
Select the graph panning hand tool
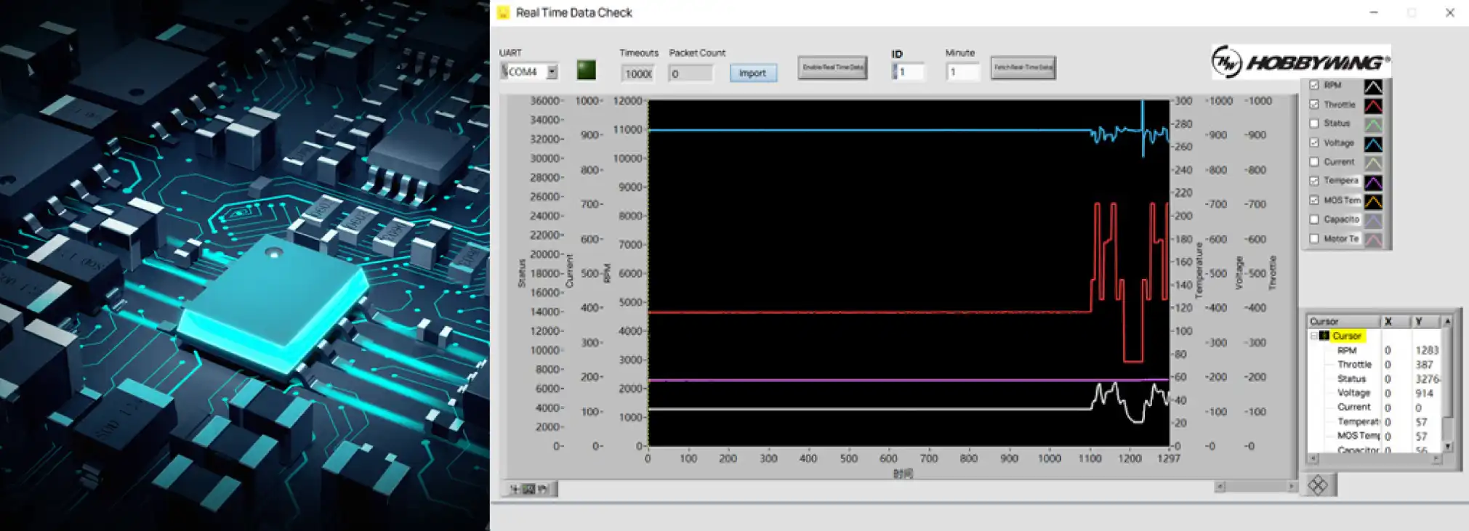542,489
